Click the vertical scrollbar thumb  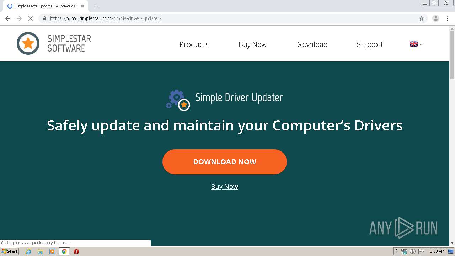point(452,55)
